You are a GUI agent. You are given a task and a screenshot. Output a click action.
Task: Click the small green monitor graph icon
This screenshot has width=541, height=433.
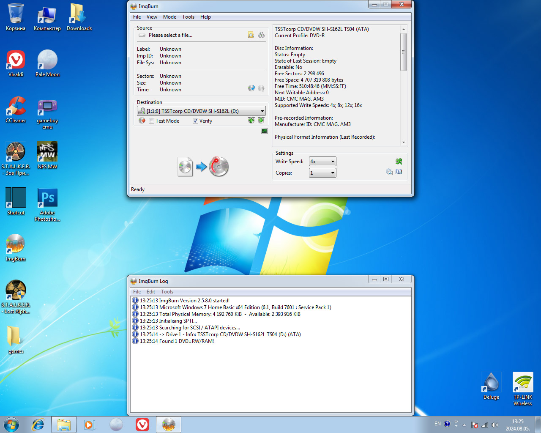coord(265,131)
